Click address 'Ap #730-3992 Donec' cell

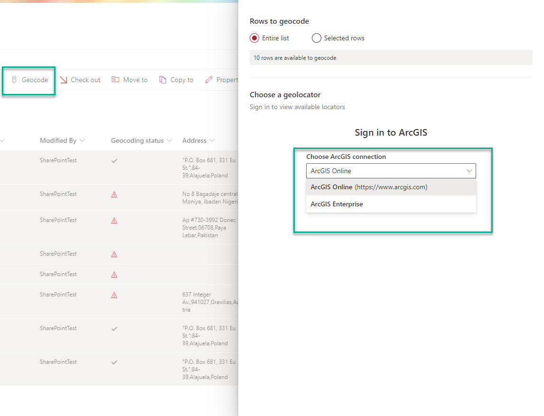[x=209, y=227]
